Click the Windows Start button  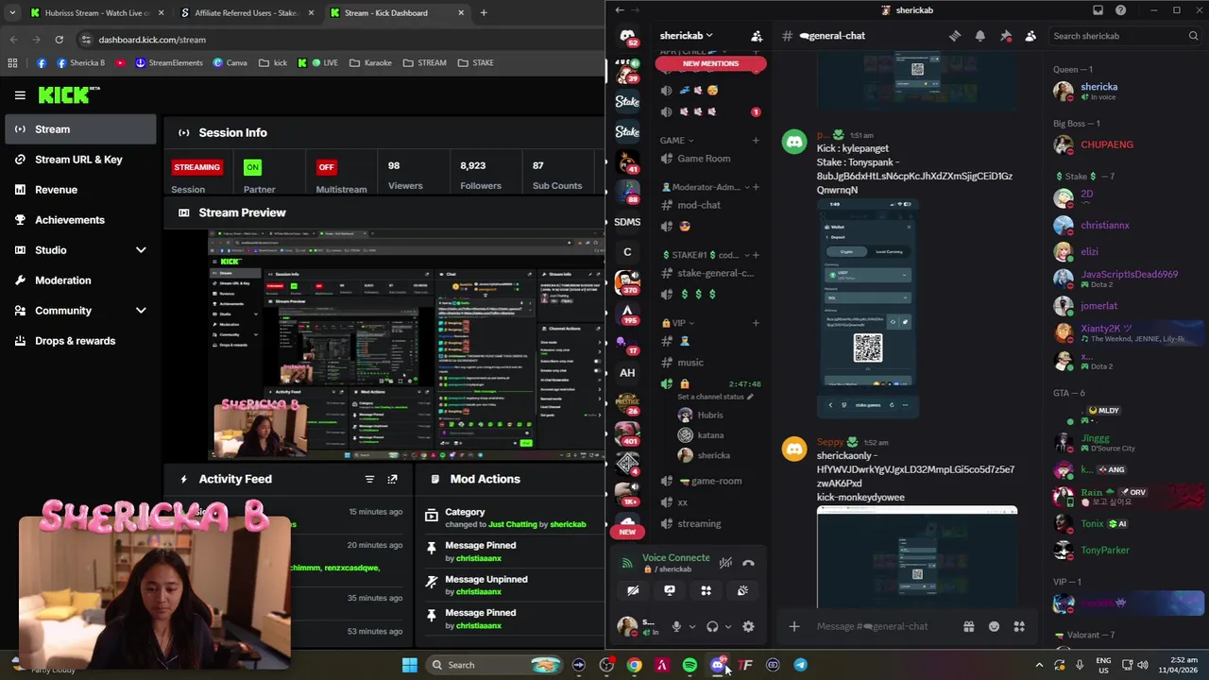409,665
